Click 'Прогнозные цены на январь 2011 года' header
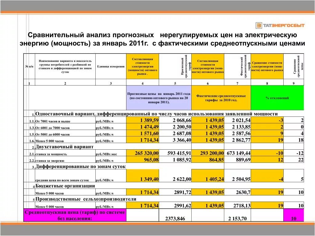Screen dimensions: 315x236 tap(159, 98)
